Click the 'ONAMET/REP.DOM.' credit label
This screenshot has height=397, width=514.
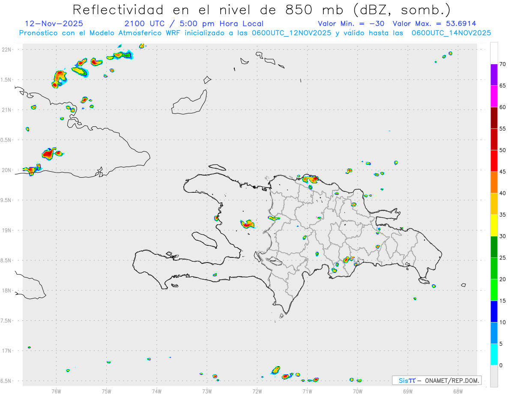tap(451, 380)
